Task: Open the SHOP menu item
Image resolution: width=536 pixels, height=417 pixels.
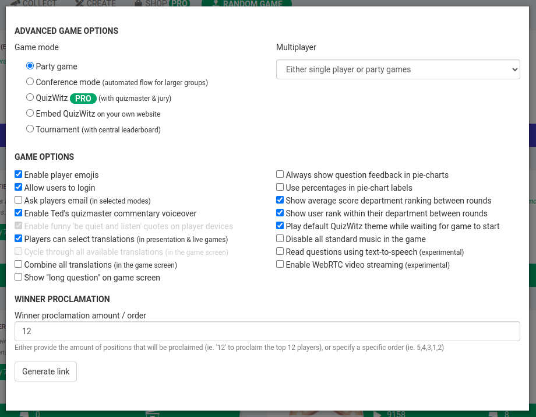Action: click(x=156, y=3)
